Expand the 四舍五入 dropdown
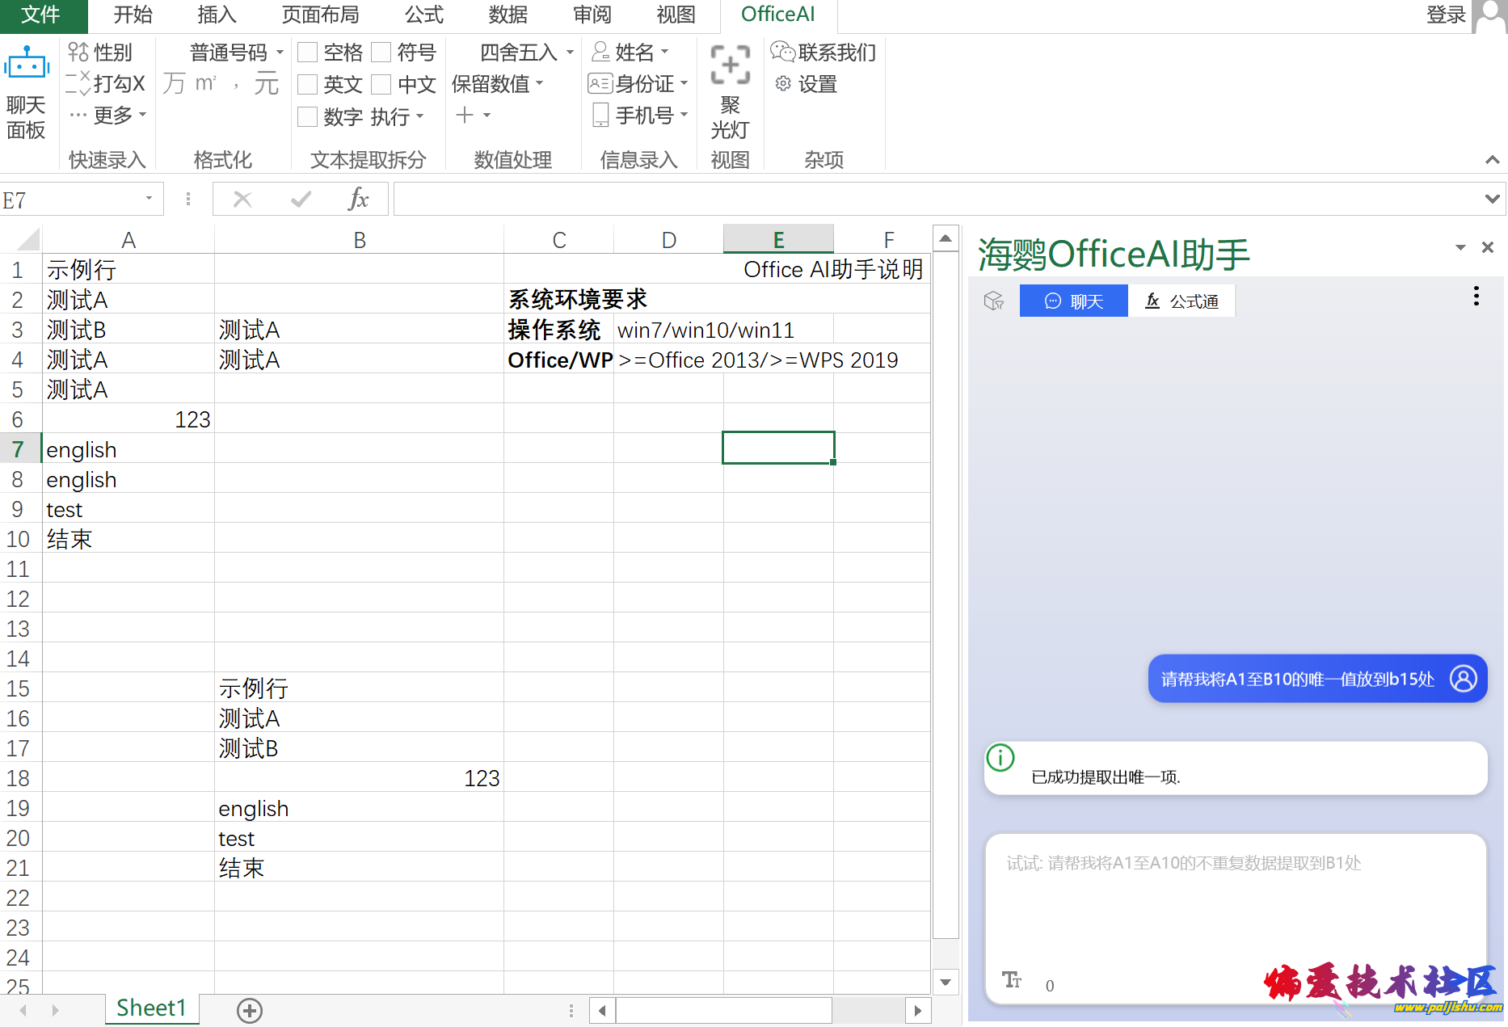This screenshot has width=1508, height=1027. [571, 53]
